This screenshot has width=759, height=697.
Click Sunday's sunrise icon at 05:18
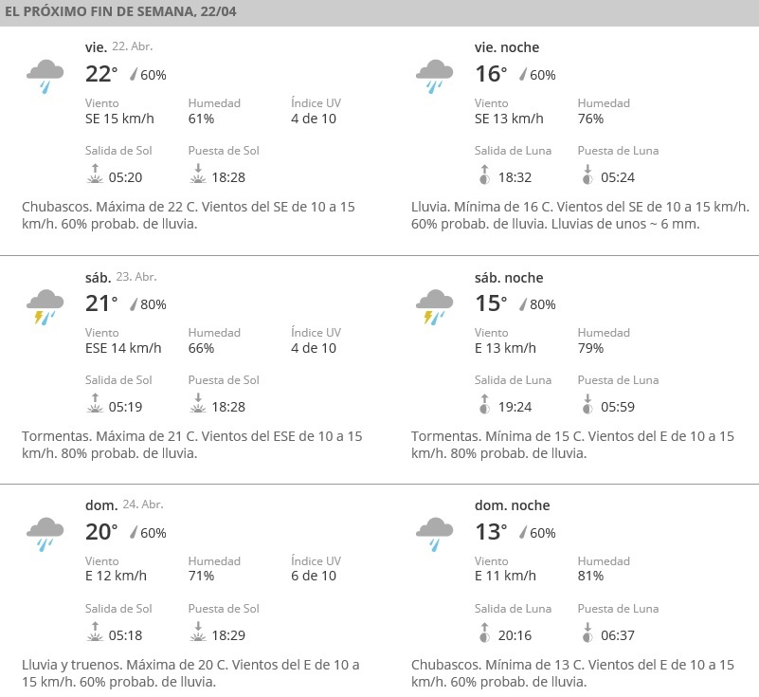pos(94,631)
